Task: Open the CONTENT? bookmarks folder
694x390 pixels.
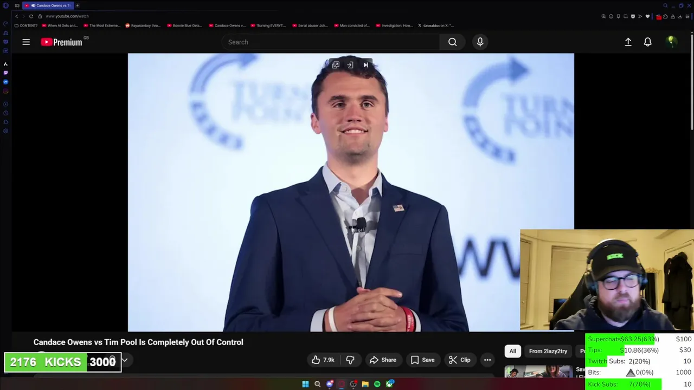Action: 26,25
